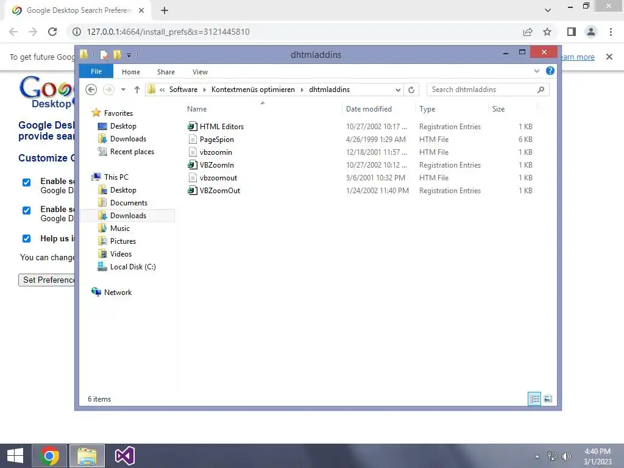Show hidden system tray icons
Screen dimensions: 624x468
[x=537, y=456]
